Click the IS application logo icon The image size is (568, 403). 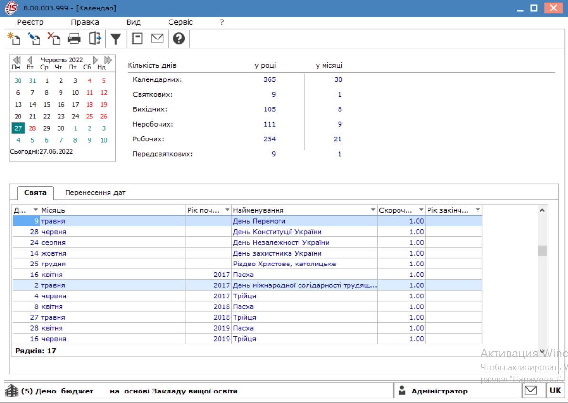tap(11, 8)
